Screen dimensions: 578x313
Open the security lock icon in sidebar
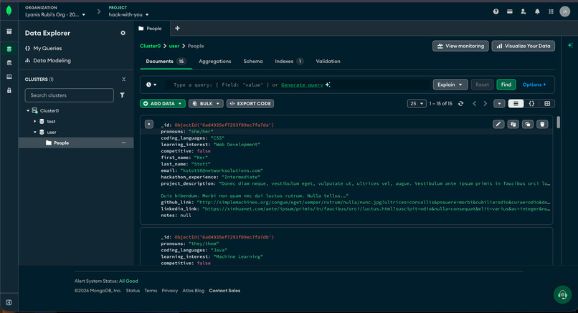pyautogui.click(x=9, y=90)
